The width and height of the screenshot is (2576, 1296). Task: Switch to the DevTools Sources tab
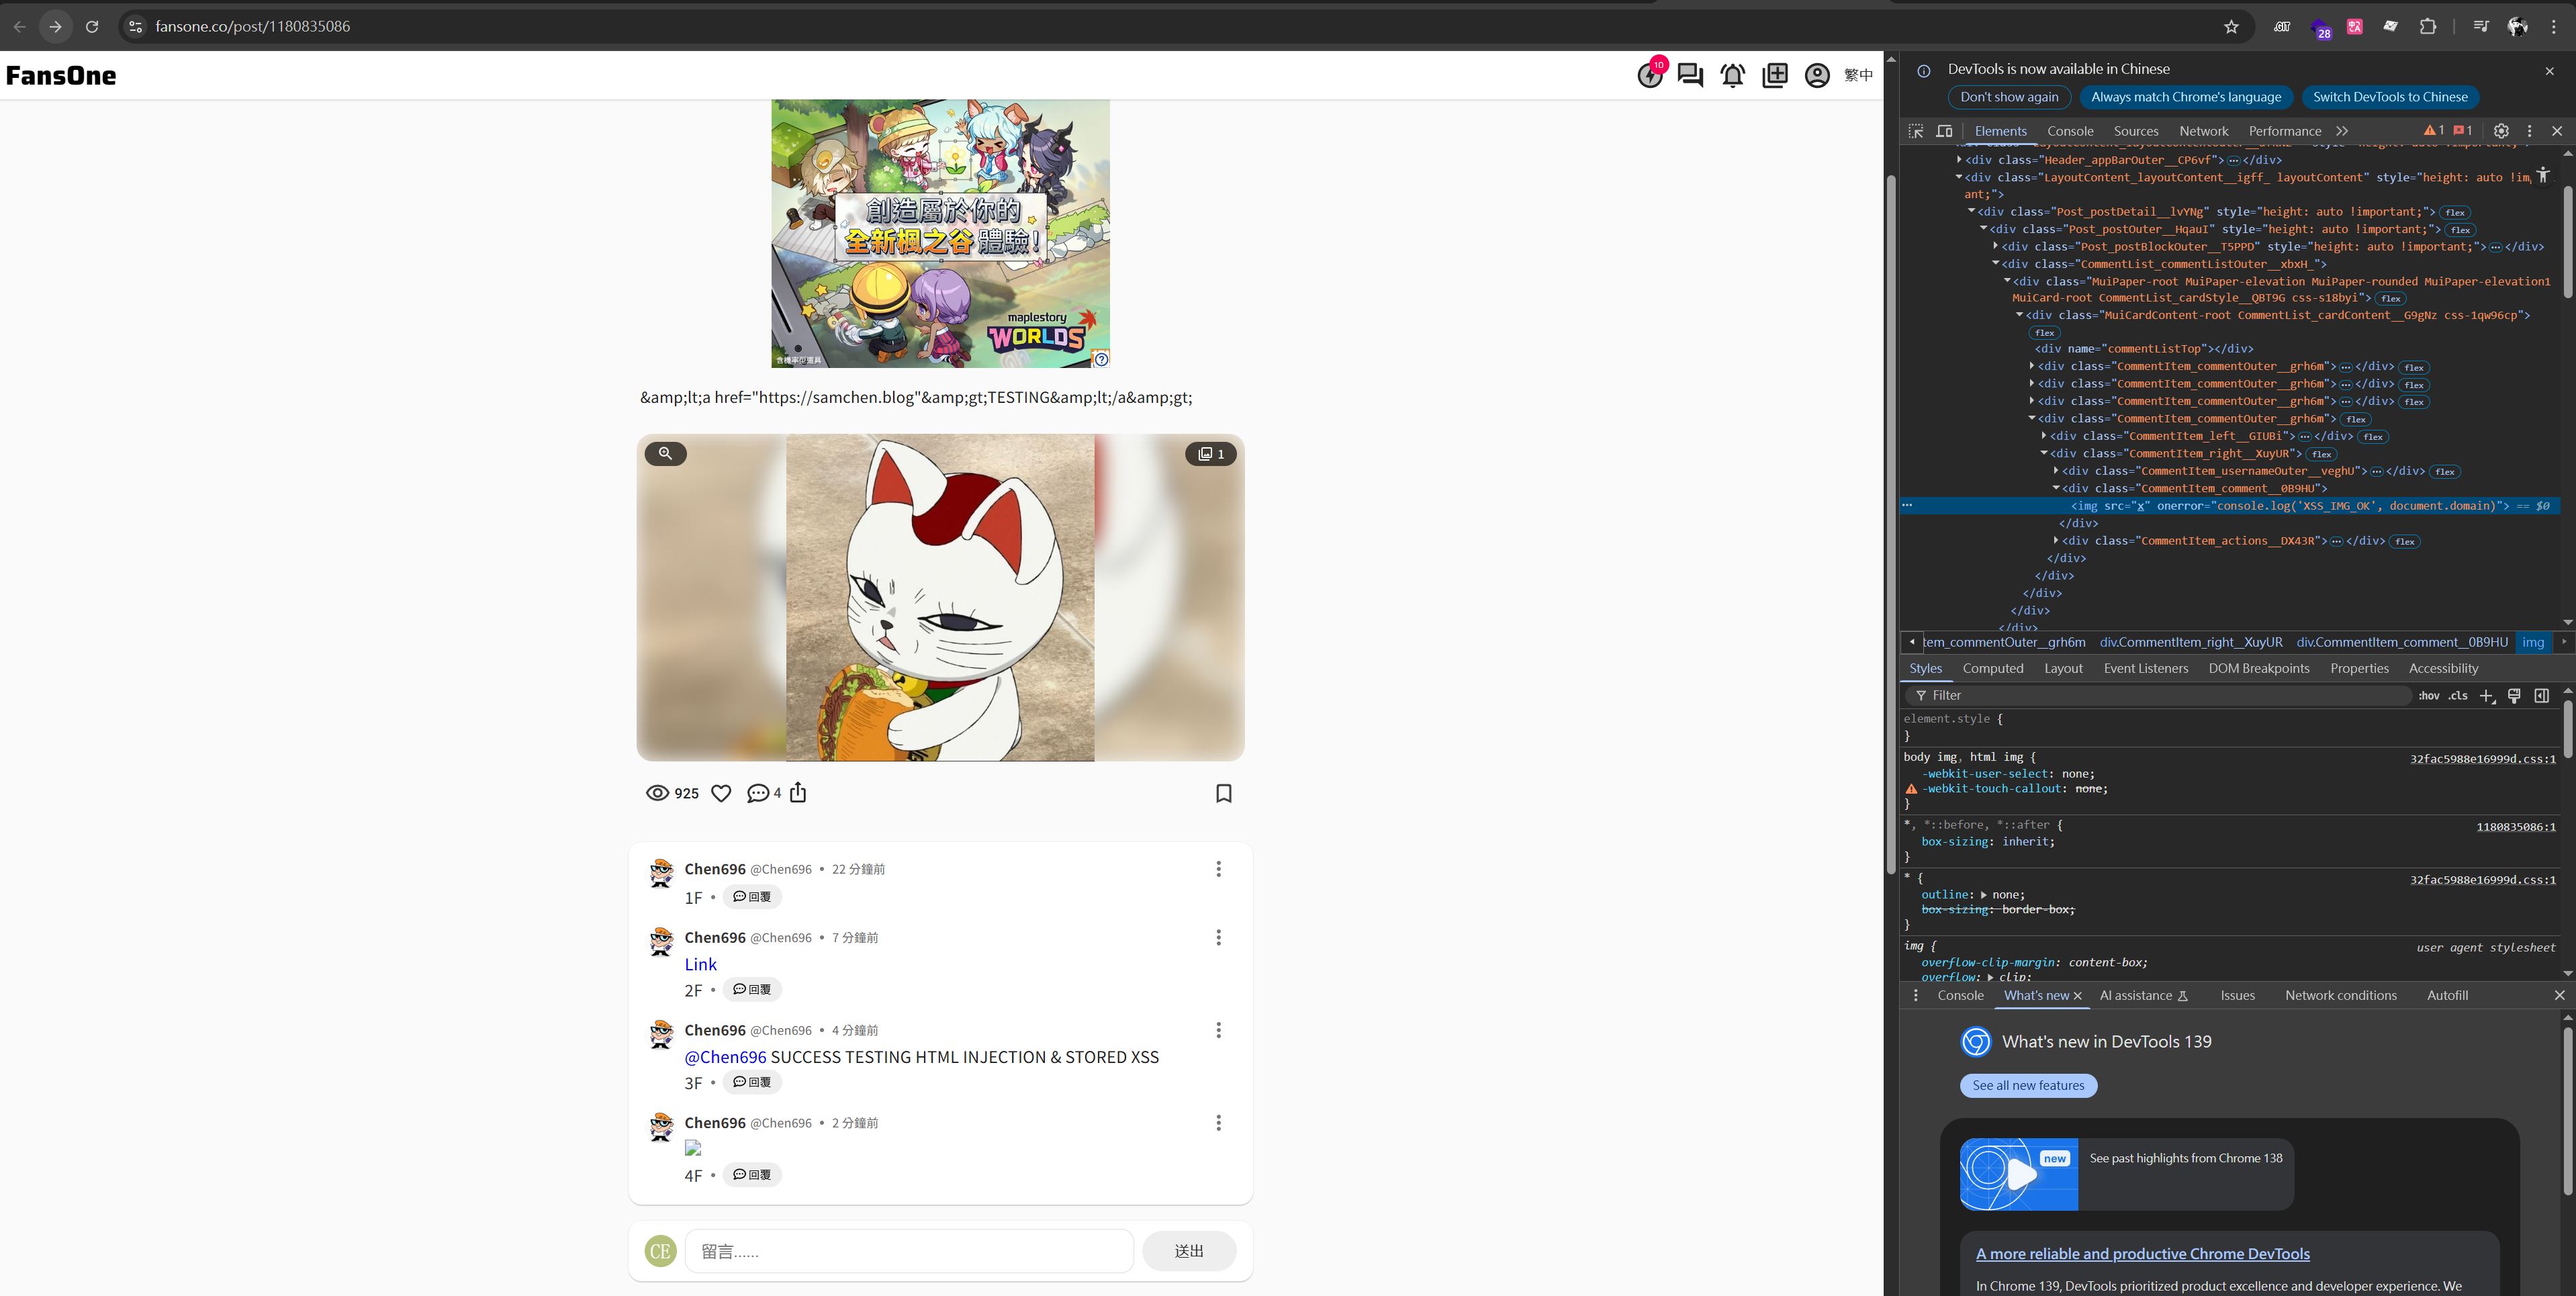2136,131
